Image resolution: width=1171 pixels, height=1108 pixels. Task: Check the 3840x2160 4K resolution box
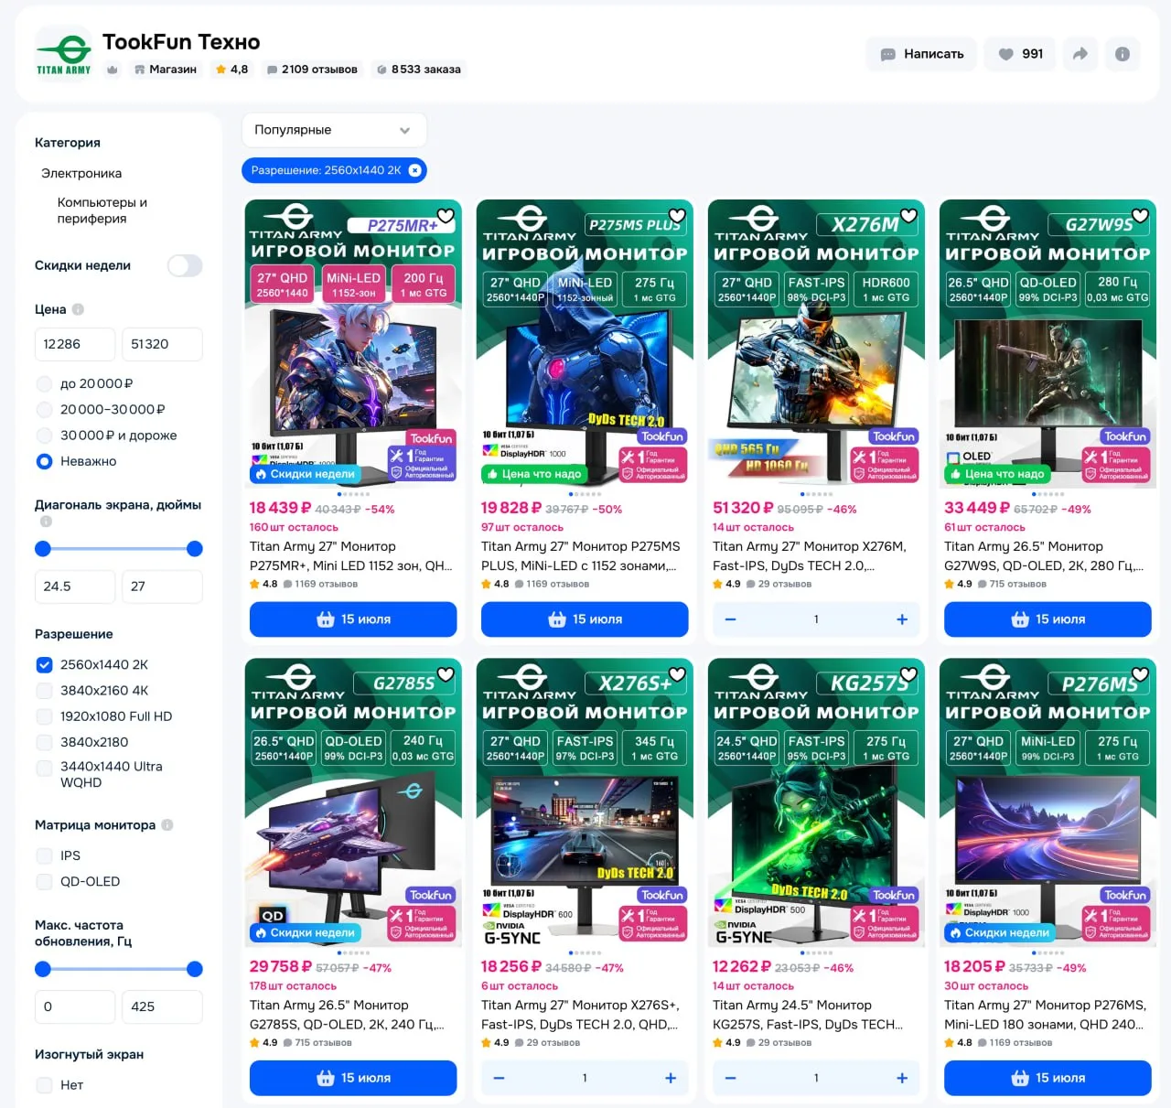pos(44,691)
